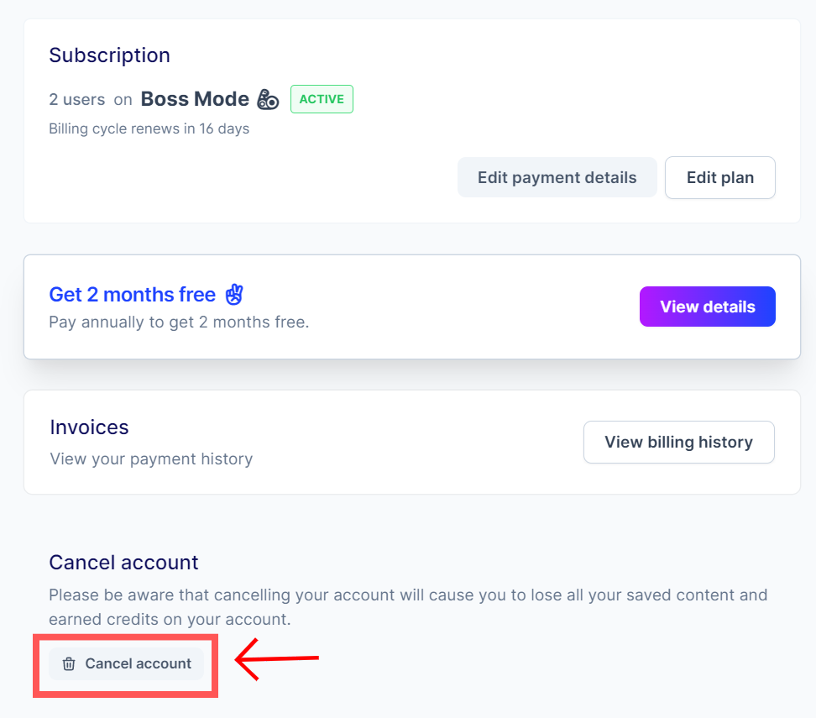Viewport: 816px width, 718px height.
Task: Select the green ACTIVE status badge
Action: coord(322,99)
